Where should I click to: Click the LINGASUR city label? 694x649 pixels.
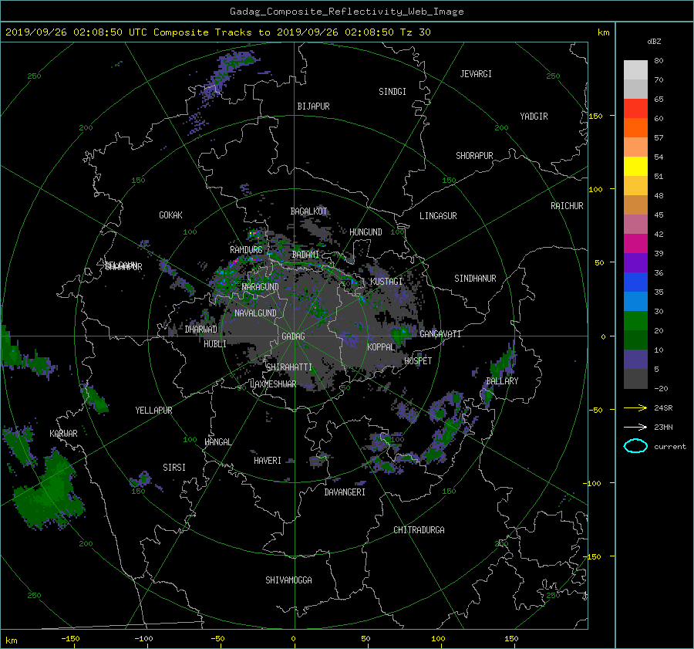[x=438, y=216]
